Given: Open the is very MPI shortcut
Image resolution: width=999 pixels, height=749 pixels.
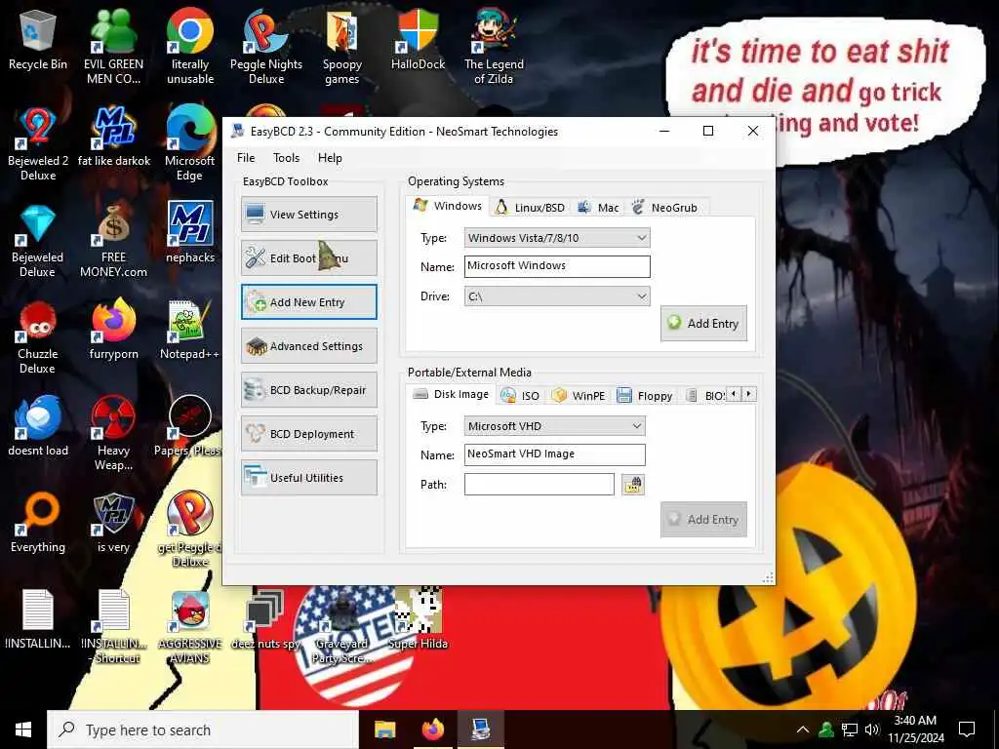Looking at the screenshot, I should click(113, 523).
